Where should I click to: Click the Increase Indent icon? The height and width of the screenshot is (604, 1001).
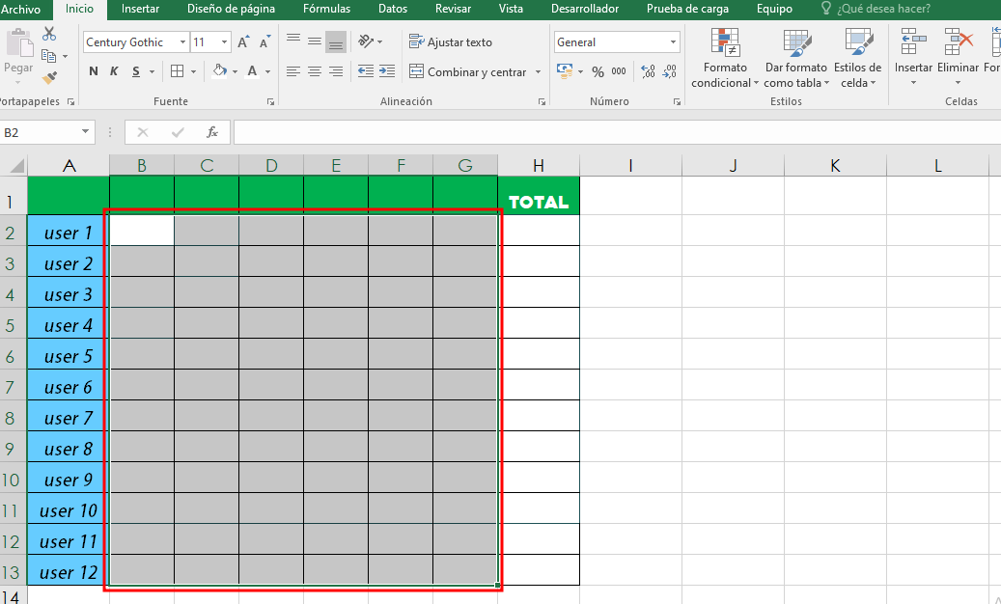point(387,71)
